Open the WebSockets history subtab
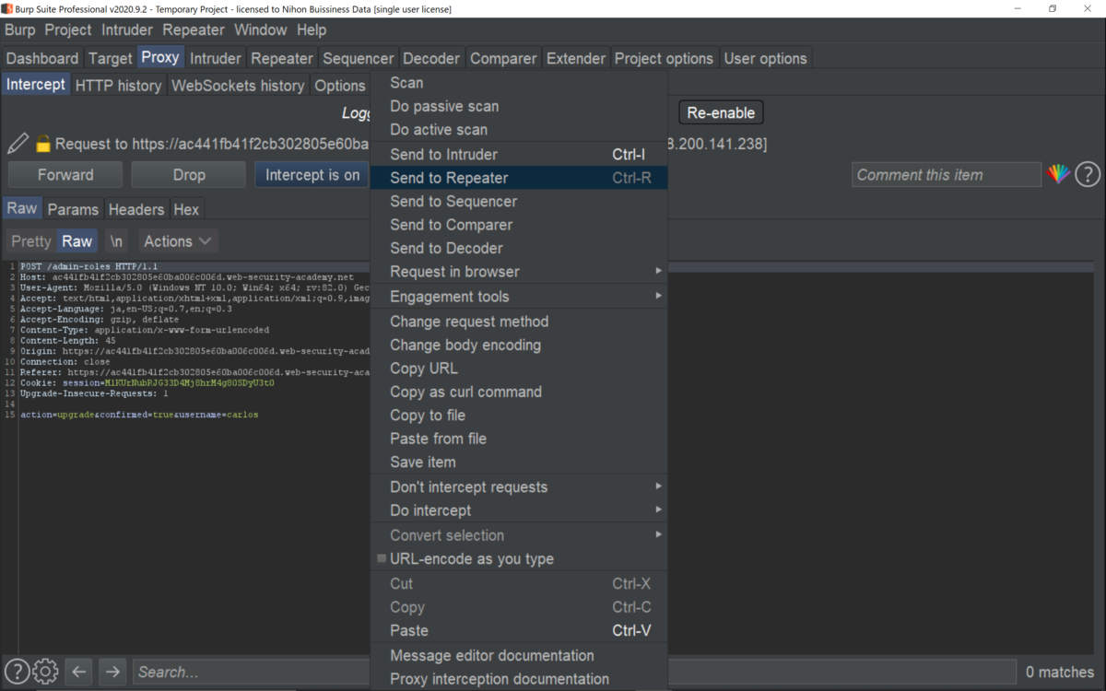Viewport: 1106px width, 691px height. click(x=238, y=86)
